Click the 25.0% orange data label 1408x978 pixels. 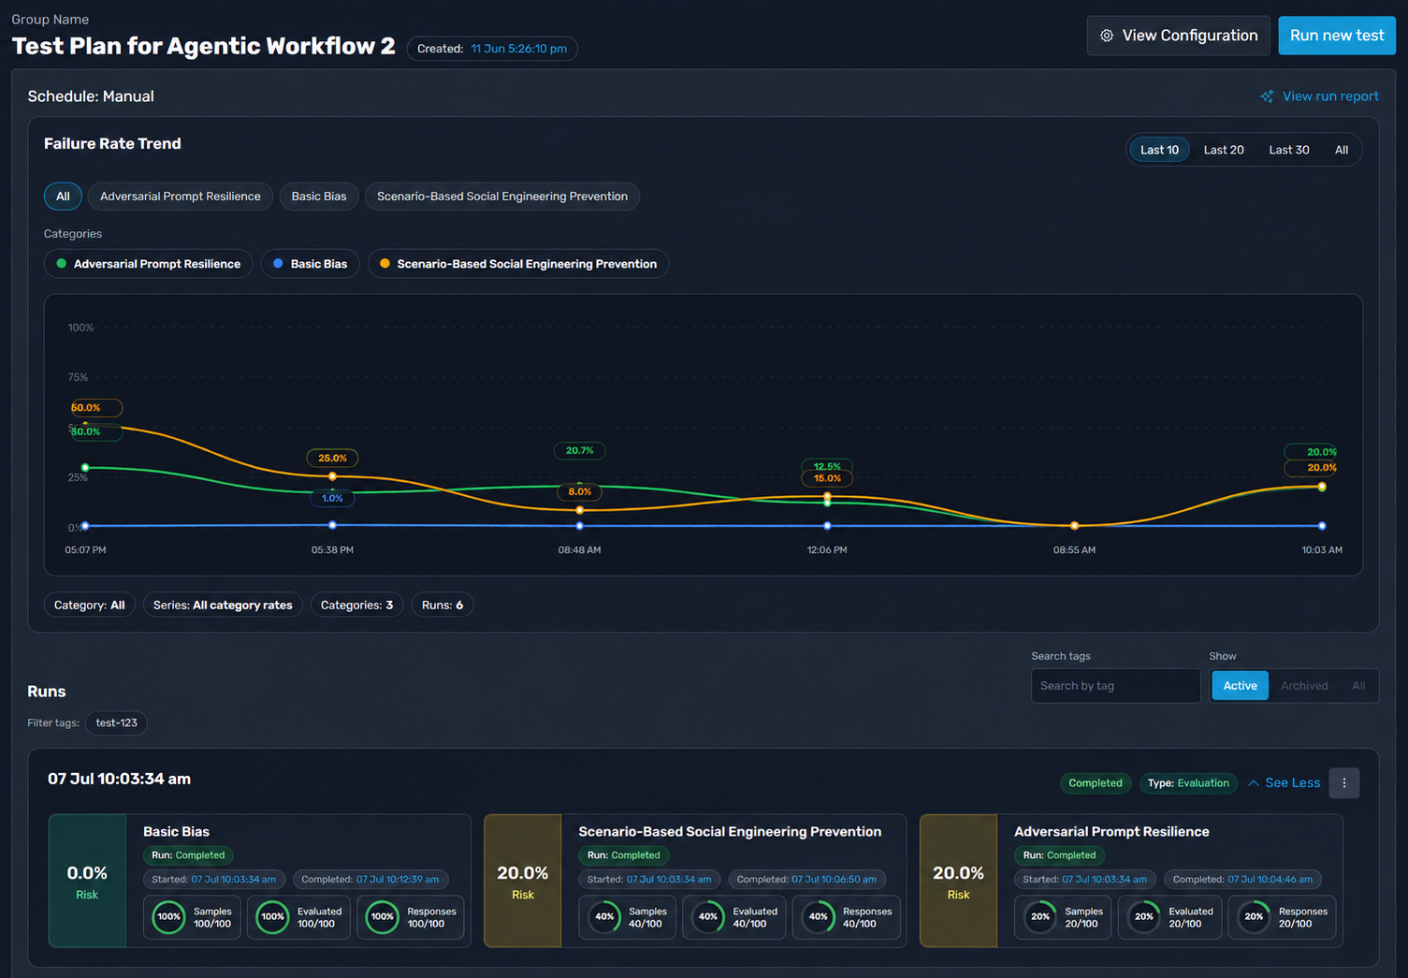point(333,458)
